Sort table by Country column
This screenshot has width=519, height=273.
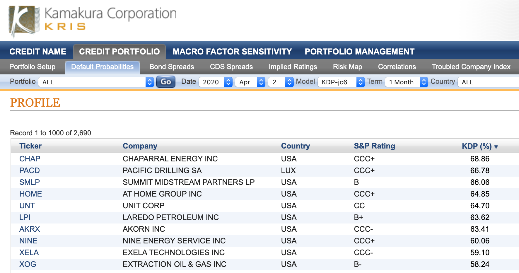tap(296, 146)
